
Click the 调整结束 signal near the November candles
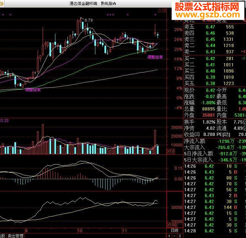coord(155,57)
